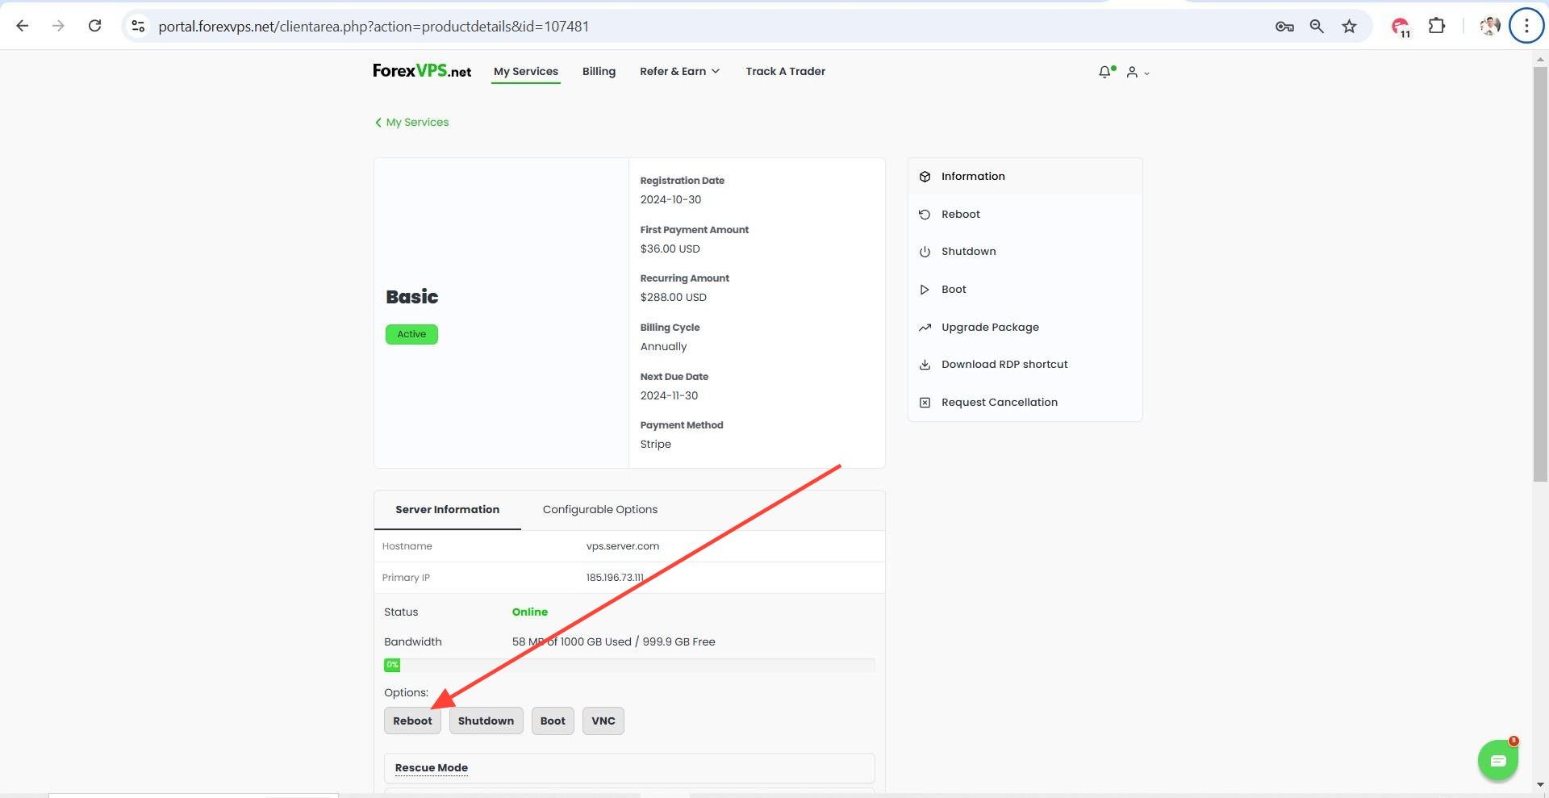Viewport: 1549px width, 798px height.
Task: Click the Reboot button under Options
Action: coord(412,721)
